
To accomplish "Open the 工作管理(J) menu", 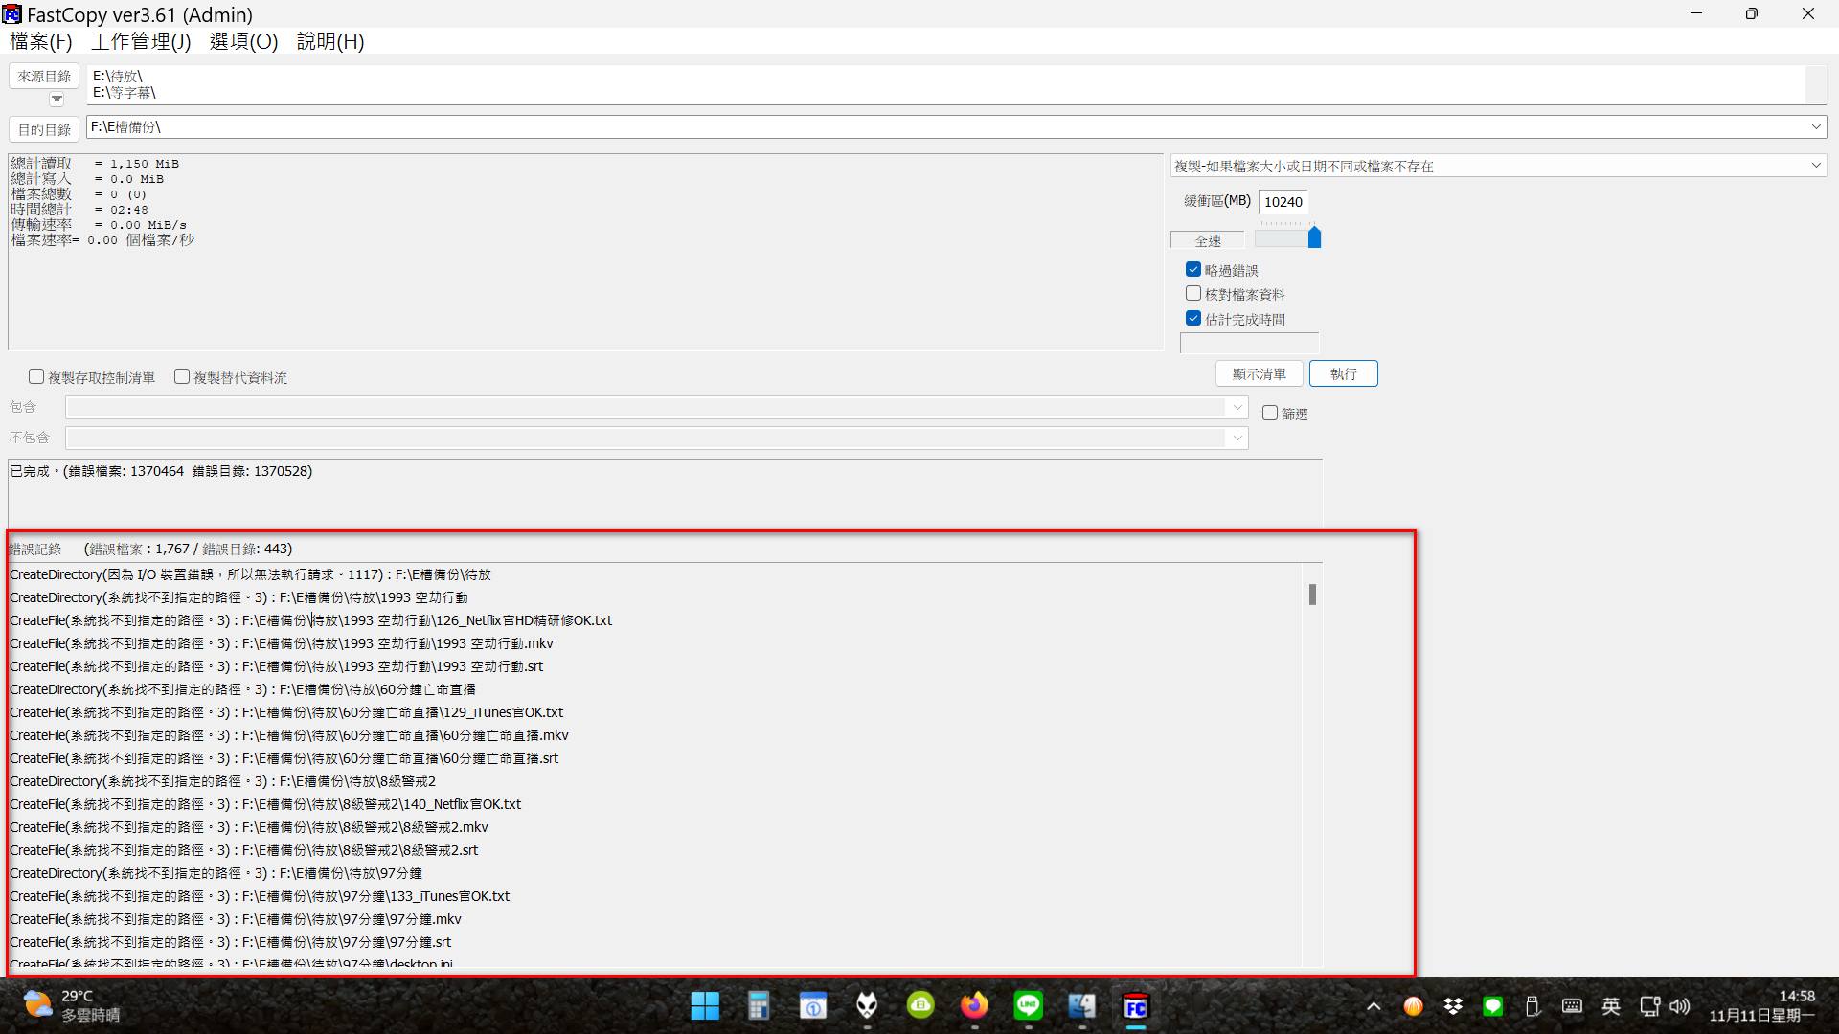I will (x=141, y=41).
